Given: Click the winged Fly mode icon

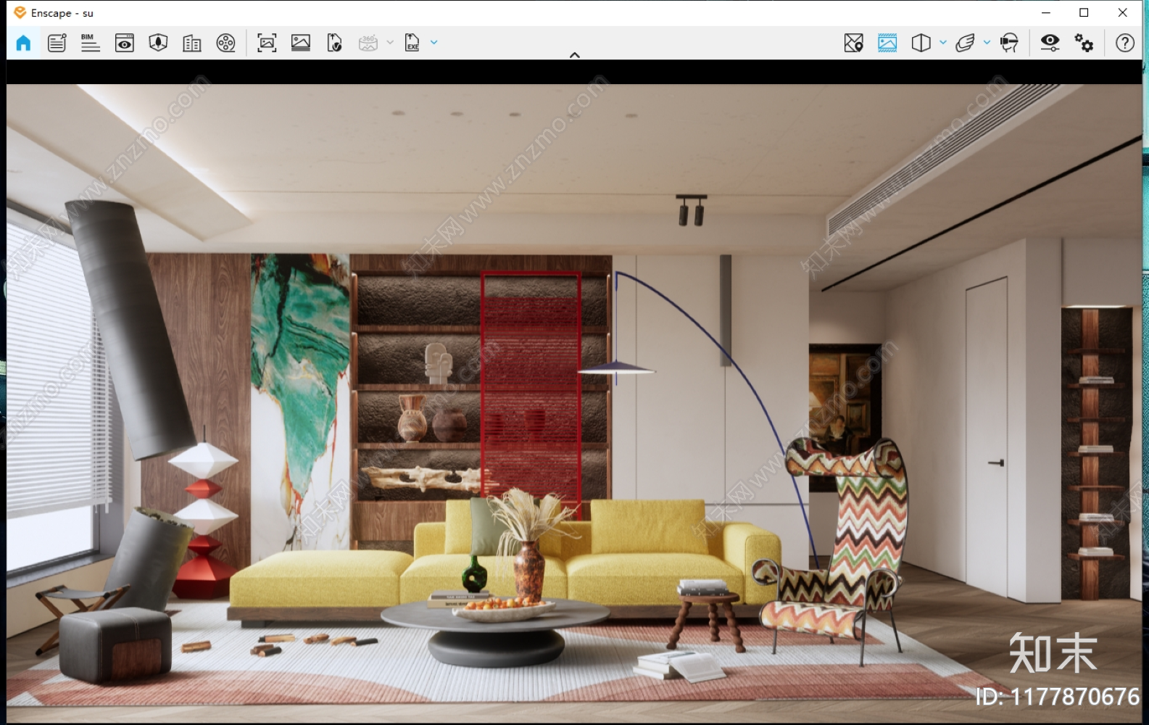Looking at the screenshot, I should pos(965,43).
